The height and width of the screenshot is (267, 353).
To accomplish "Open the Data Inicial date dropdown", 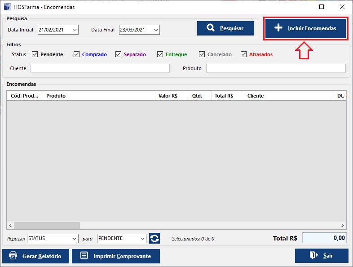I will (x=74, y=30).
